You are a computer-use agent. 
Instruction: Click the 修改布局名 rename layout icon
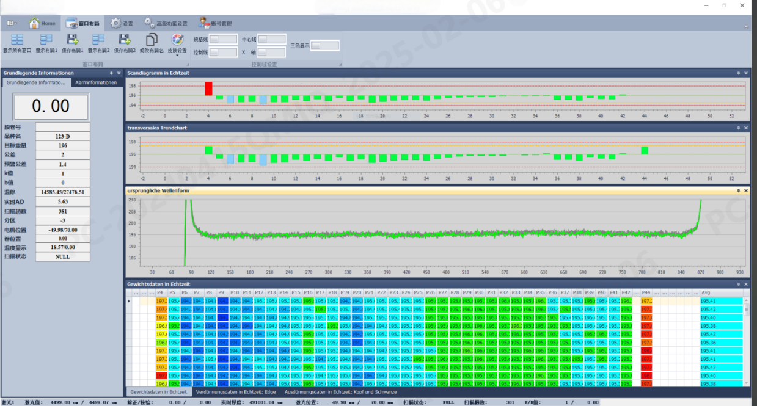pos(152,40)
